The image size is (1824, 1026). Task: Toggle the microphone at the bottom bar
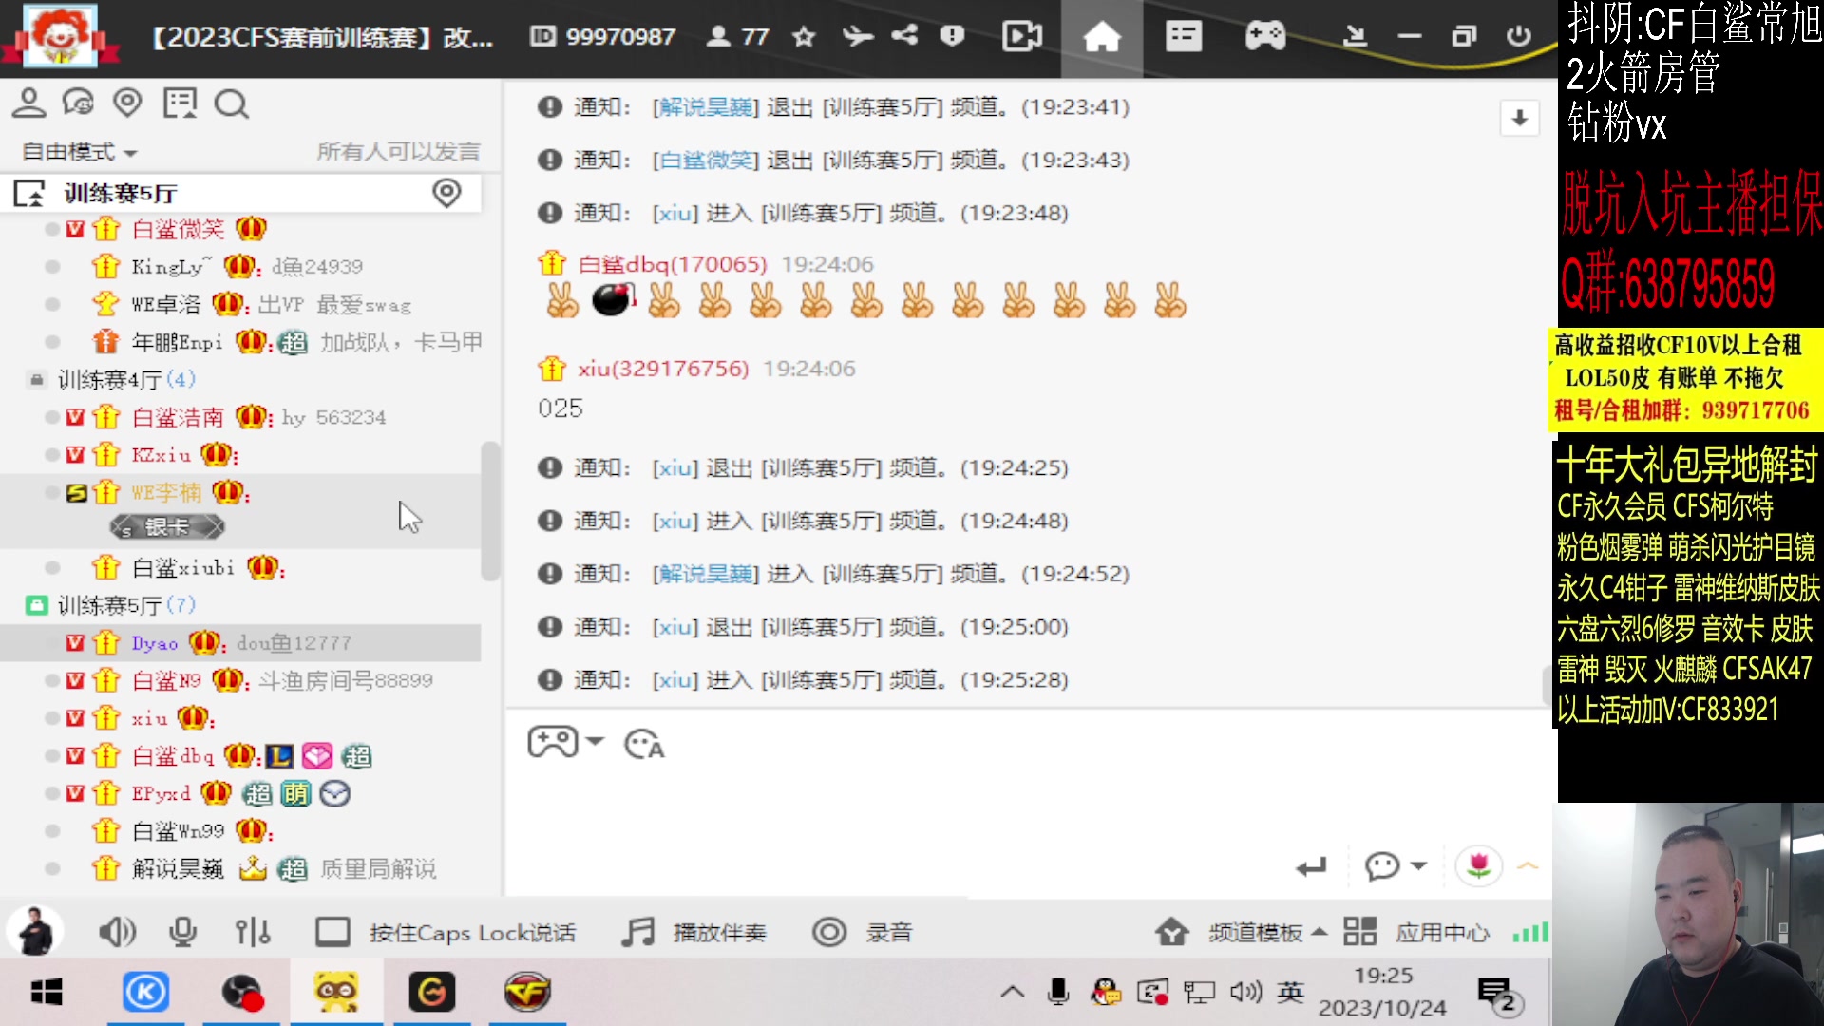pyautogui.click(x=183, y=932)
